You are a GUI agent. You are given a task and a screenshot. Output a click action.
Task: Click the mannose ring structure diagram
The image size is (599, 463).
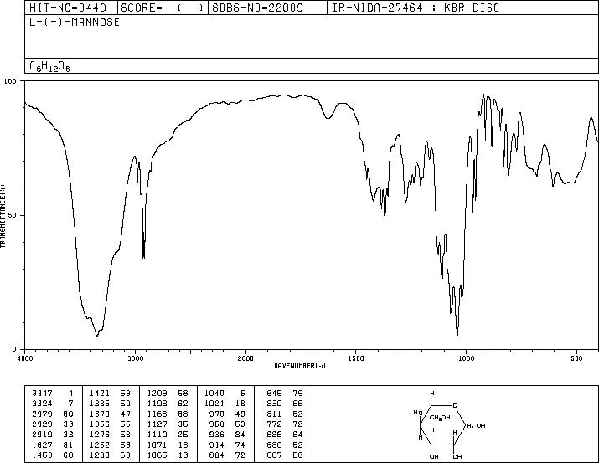pyautogui.click(x=449, y=424)
